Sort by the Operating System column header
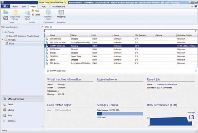 point(187,35)
